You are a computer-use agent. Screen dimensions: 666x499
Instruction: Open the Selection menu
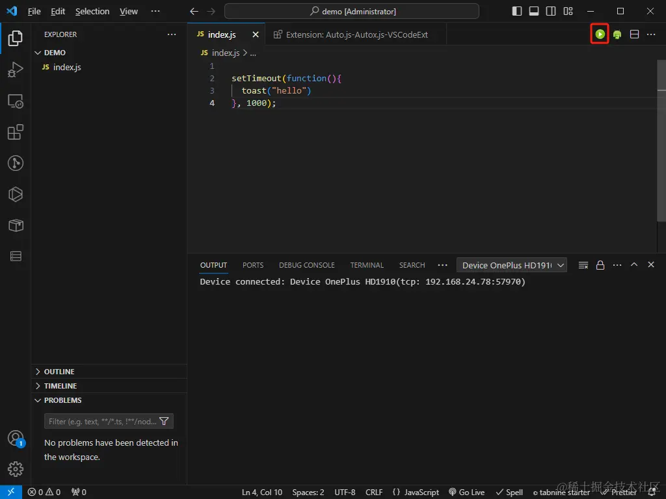(x=92, y=11)
